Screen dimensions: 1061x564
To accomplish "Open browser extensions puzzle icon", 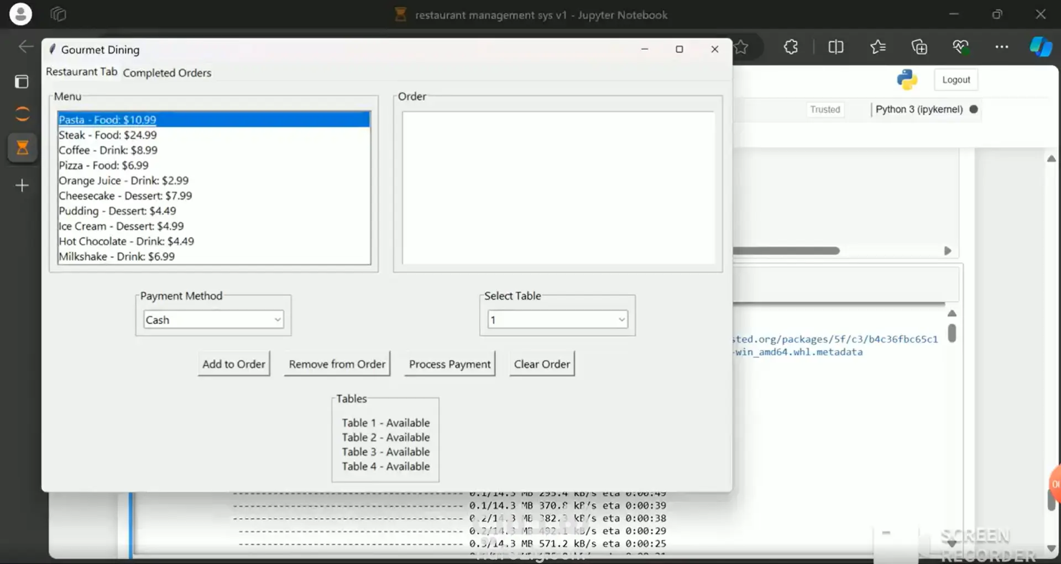I will (791, 47).
